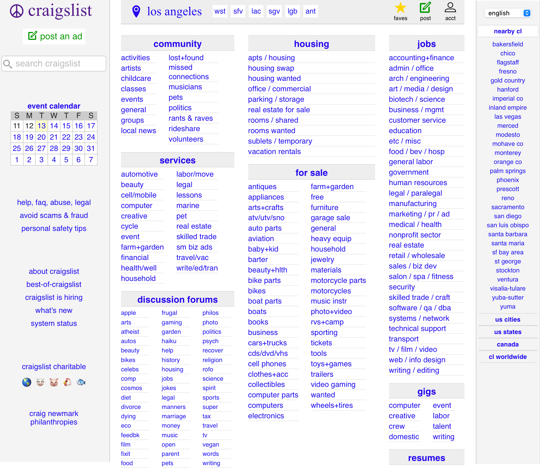540x468 pixels.
Task: Expand the us cities section
Action: [508, 320]
